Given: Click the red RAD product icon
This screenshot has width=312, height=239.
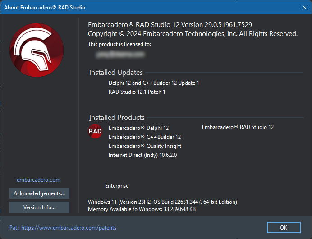Looking at the screenshot, I should click(x=95, y=131).
